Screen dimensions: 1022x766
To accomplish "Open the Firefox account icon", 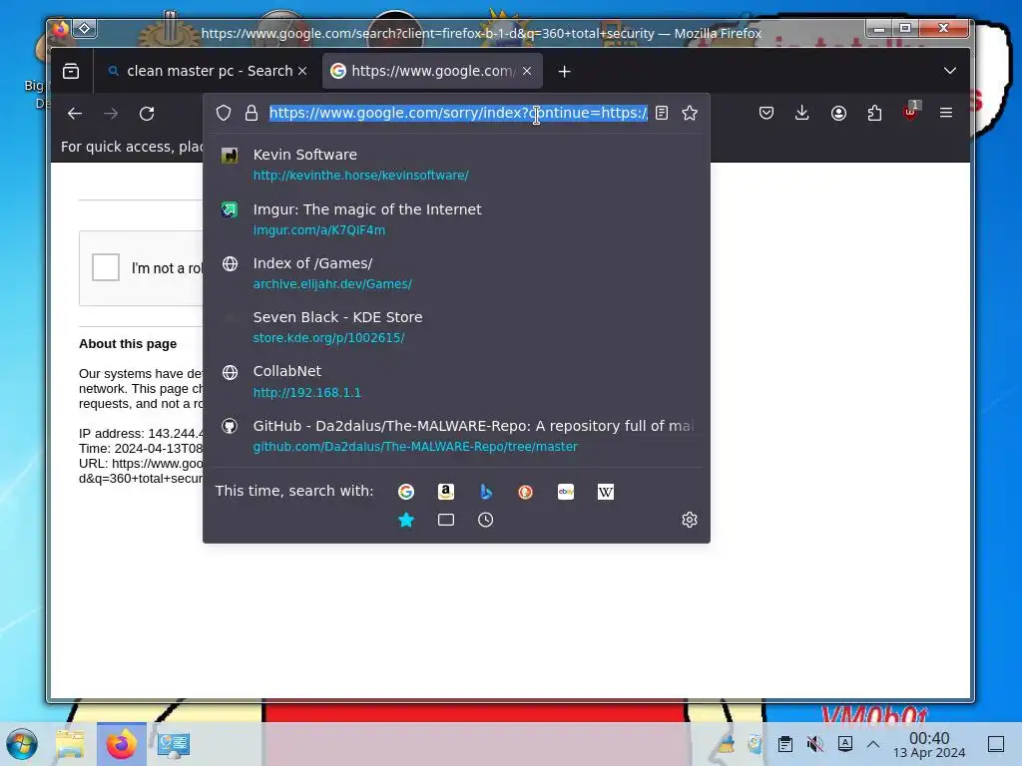I will [838, 113].
